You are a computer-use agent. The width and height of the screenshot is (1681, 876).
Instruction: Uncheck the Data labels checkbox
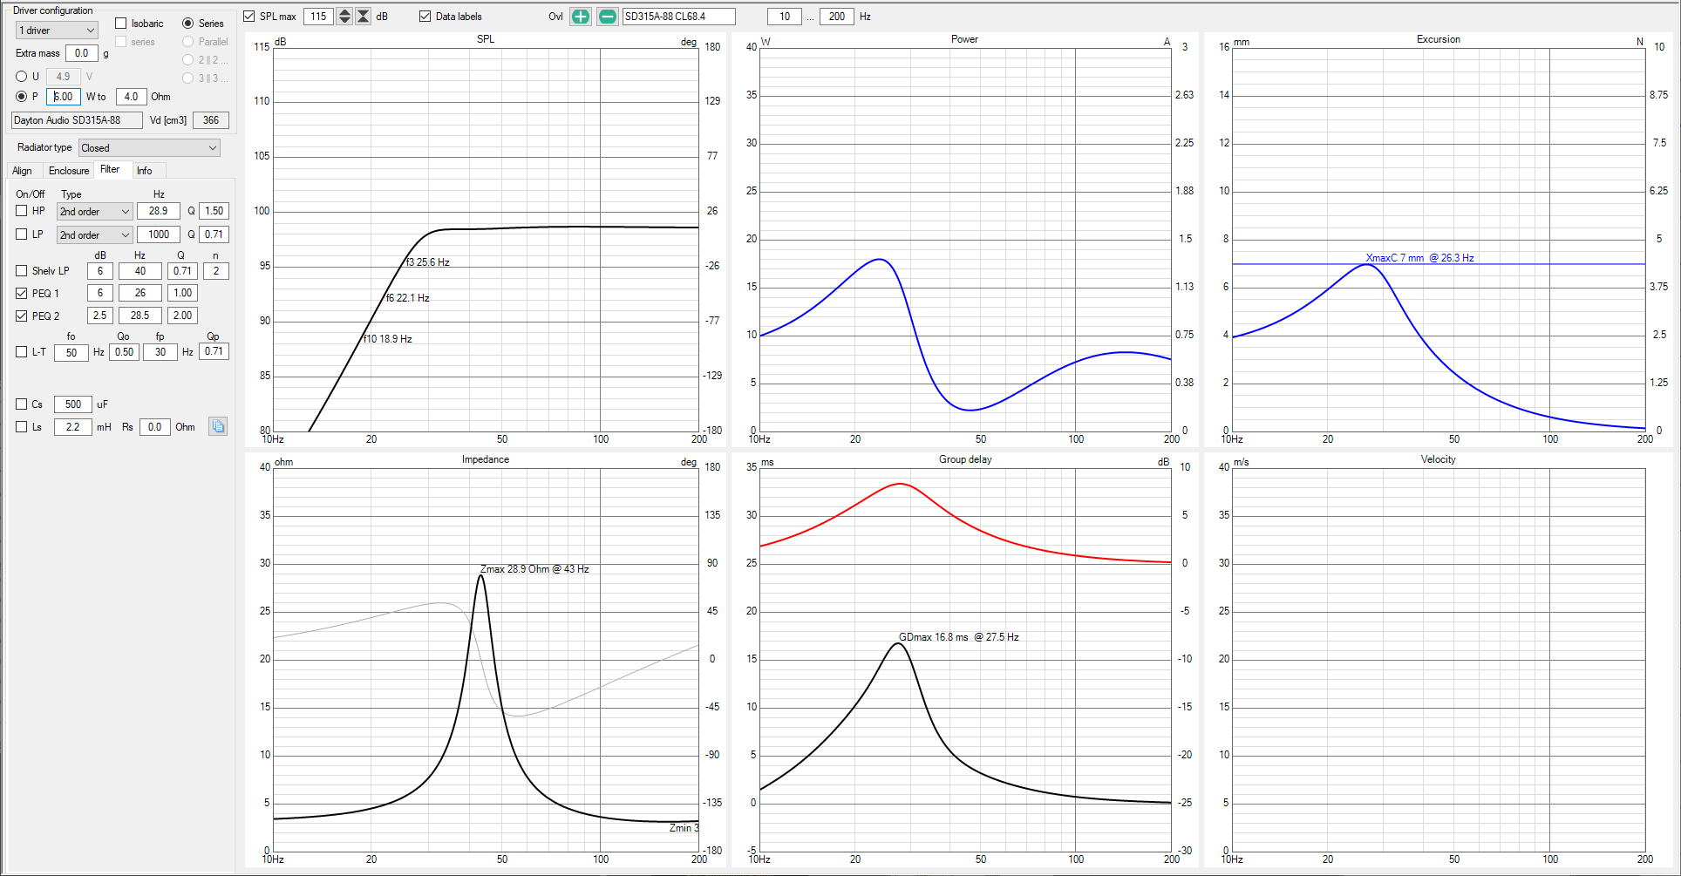point(425,17)
